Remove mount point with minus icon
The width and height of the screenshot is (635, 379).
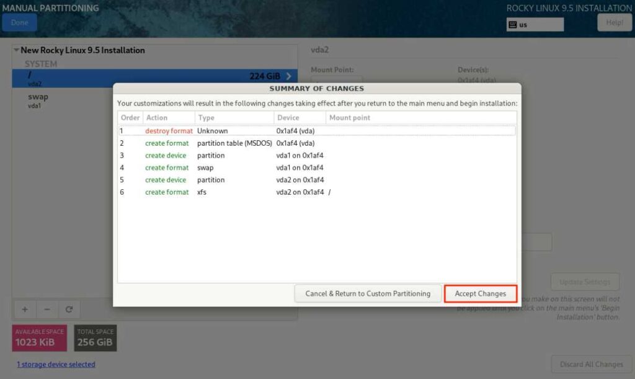47,310
